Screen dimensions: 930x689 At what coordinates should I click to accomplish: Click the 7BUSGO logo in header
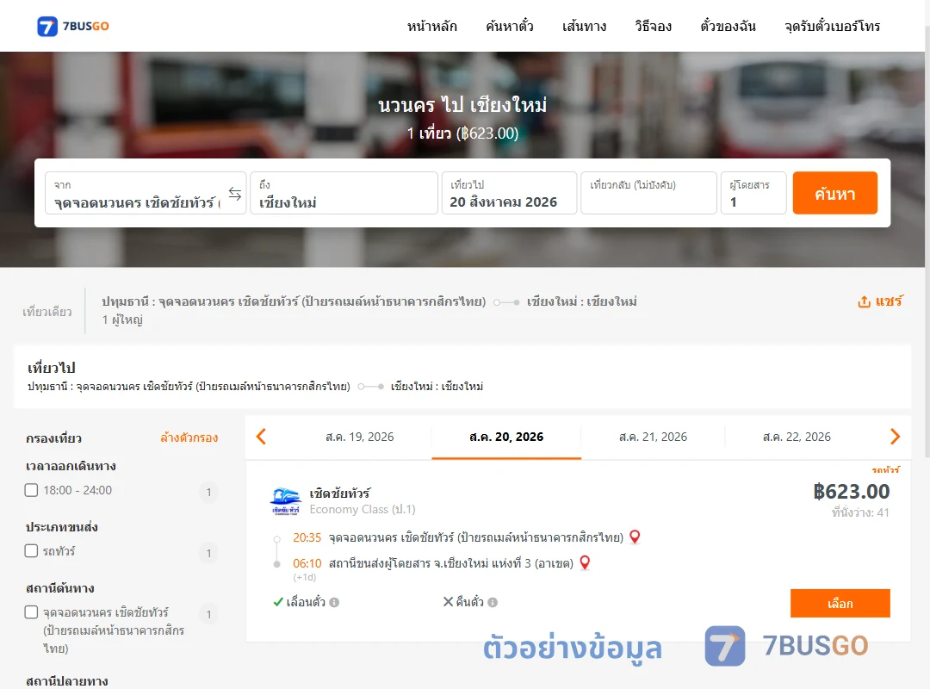pyautogui.click(x=73, y=26)
